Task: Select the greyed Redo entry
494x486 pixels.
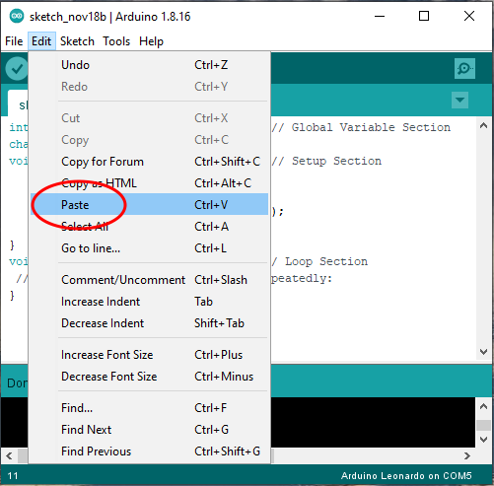Action: pyautogui.click(x=149, y=87)
